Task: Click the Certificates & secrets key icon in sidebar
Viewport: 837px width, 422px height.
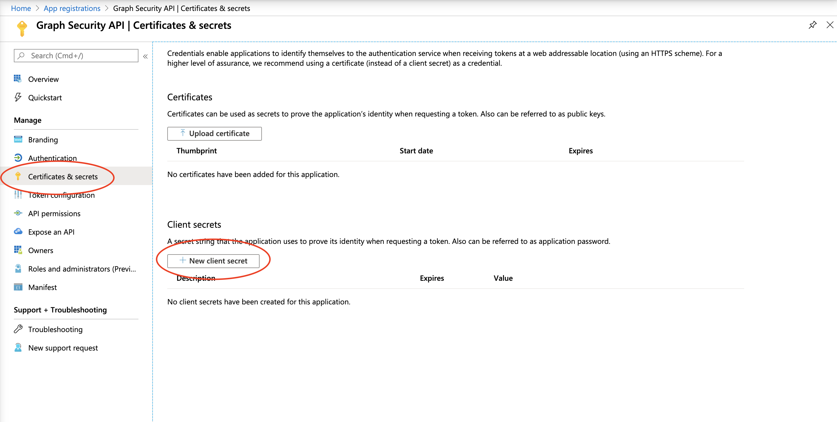Action: pos(18,176)
